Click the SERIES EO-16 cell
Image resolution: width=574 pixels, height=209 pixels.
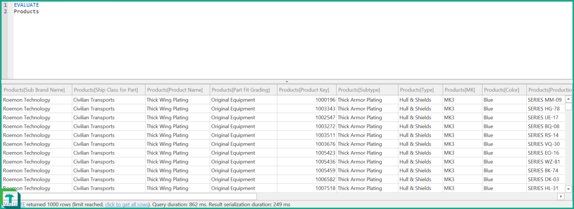546,153
